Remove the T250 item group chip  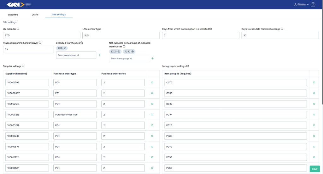pos(133,52)
